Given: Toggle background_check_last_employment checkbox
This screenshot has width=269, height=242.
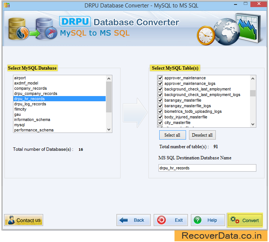Looking at the screenshot, I should 160,89.
